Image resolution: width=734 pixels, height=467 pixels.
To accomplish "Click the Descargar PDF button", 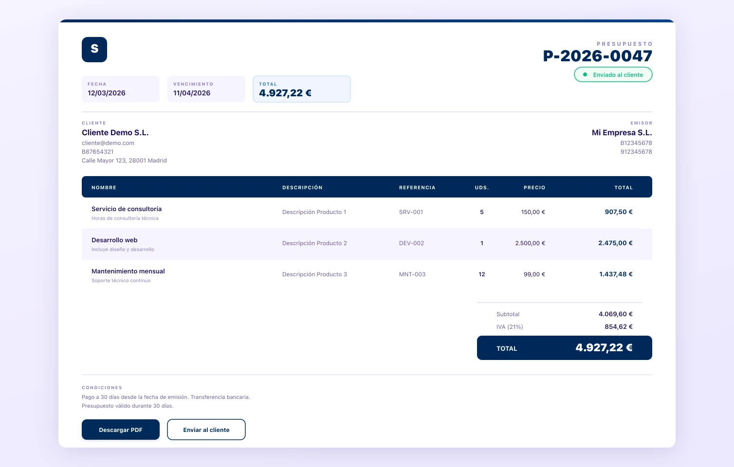I will point(121,430).
